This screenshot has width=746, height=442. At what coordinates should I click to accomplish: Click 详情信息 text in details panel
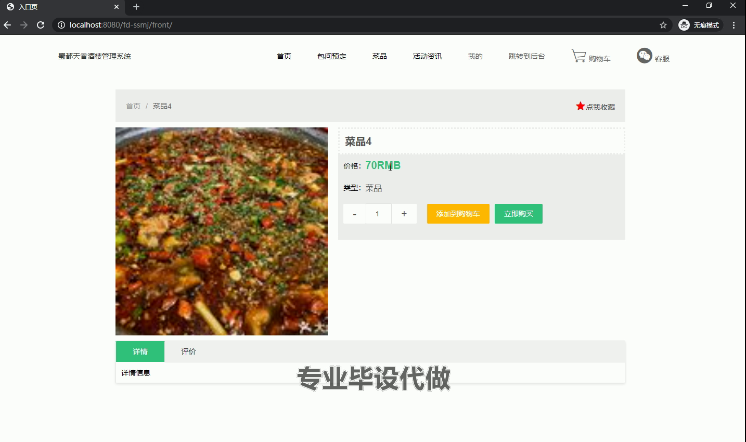[136, 373]
